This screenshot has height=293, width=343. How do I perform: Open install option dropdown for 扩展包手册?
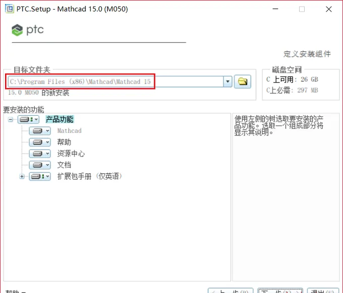tap(40, 176)
